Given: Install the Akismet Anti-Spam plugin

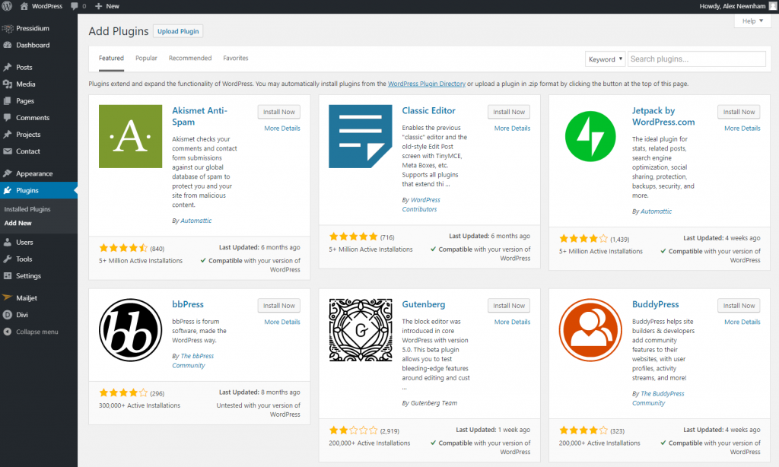Looking at the screenshot, I should click(278, 112).
